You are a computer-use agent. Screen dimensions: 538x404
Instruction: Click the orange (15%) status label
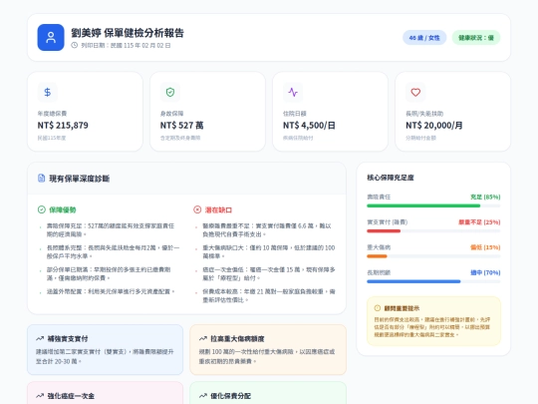[x=485, y=247]
